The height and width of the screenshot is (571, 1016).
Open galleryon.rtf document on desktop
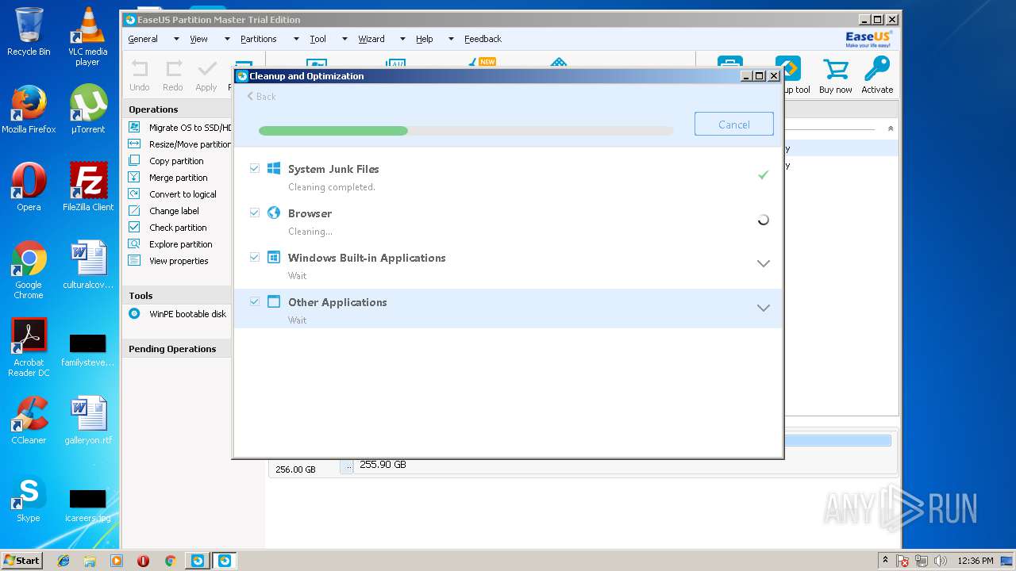[88, 420]
